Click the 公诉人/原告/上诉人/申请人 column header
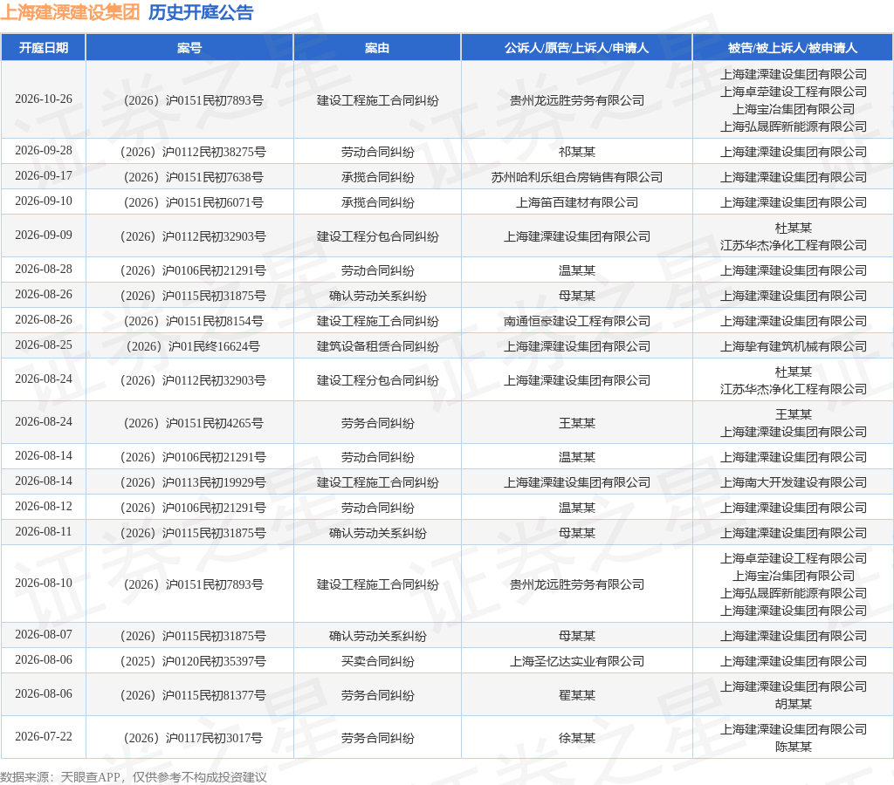Viewport: 894px width, 785px height. [576, 48]
